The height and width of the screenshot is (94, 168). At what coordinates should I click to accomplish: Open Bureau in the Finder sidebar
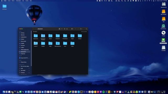point(24,39)
